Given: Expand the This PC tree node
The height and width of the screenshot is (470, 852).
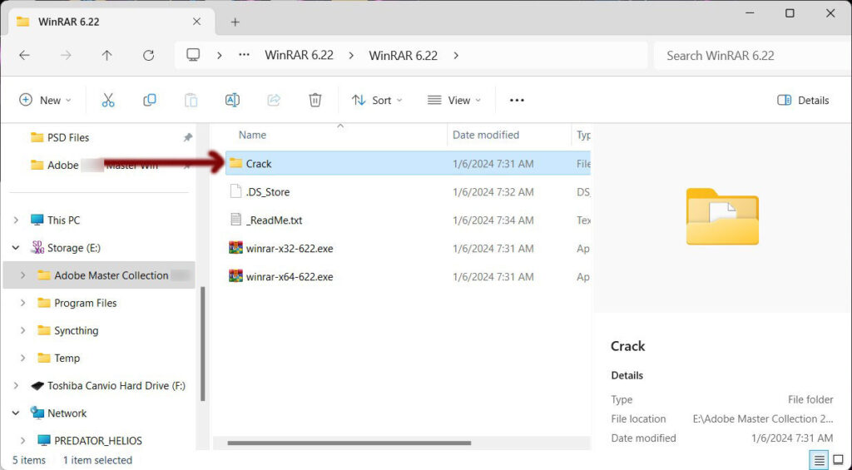Looking at the screenshot, I should pos(16,220).
